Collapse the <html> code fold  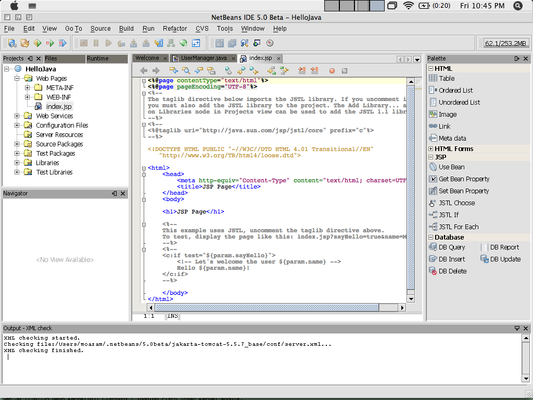click(x=144, y=168)
